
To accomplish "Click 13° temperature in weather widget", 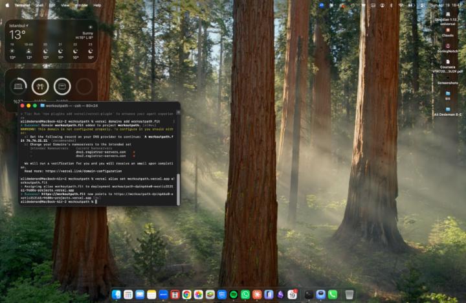I will (x=17, y=35).
